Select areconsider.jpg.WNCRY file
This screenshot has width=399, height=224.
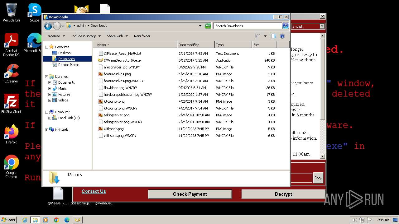coord(119,67)
